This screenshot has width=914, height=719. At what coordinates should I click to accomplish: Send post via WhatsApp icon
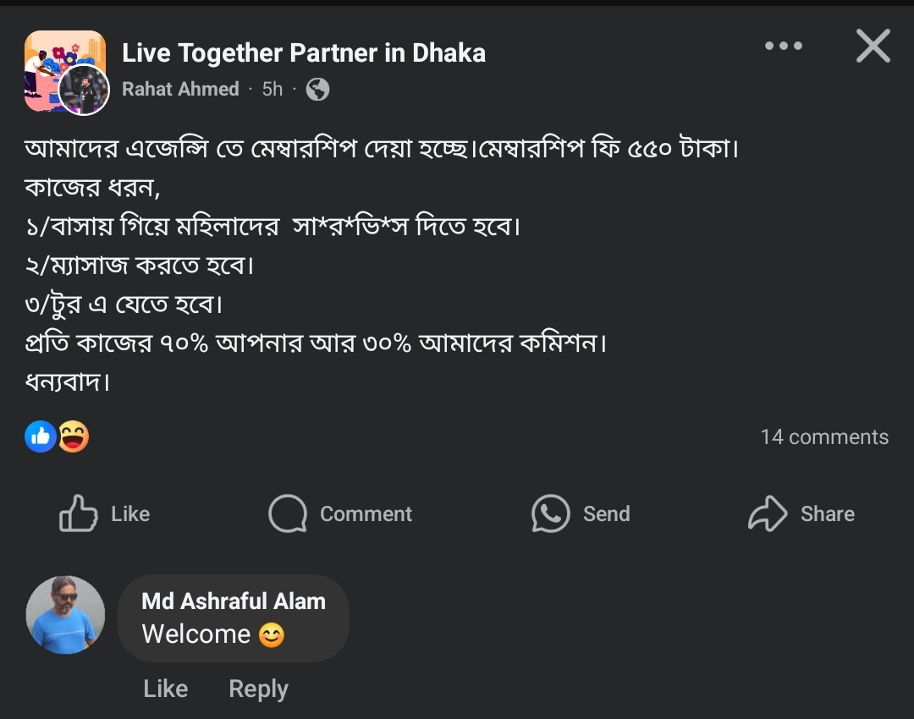pyautogui.click(x=550, y=513)
